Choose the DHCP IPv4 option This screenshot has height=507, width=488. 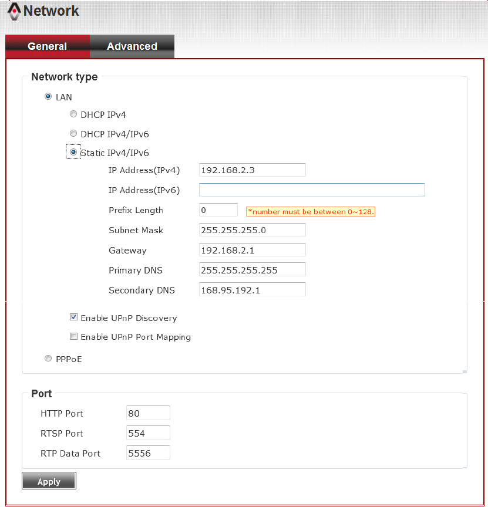click(x=73, y=114)
